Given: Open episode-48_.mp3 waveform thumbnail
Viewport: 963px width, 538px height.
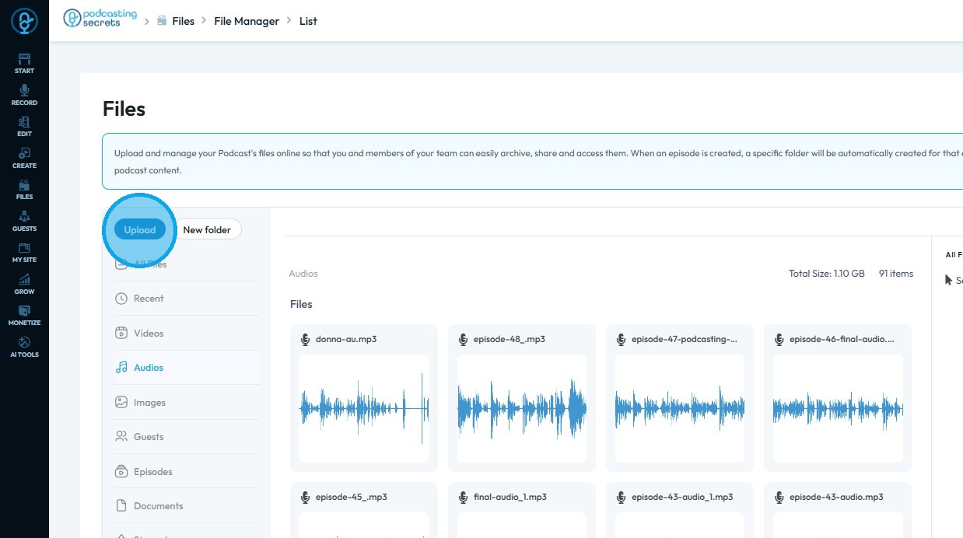Looking at the screenshot, I should (x=522, y=408).
